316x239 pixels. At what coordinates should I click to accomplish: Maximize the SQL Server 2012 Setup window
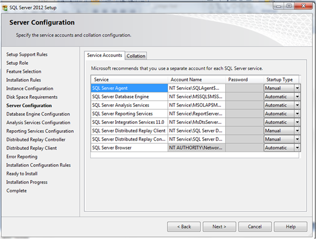pos(289,6)
